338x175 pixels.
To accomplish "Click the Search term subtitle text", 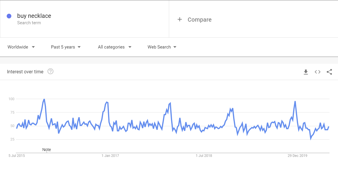I will (29, 23).
